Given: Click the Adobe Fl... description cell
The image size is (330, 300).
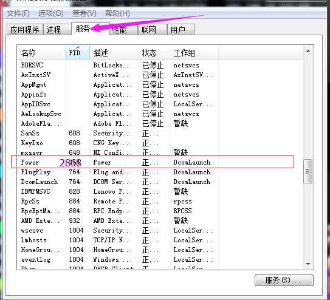Looking at the screenshot, I should [112, 123].
